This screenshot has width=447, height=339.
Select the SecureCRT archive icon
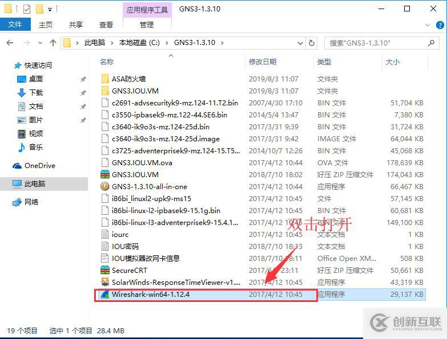point(105,270)
